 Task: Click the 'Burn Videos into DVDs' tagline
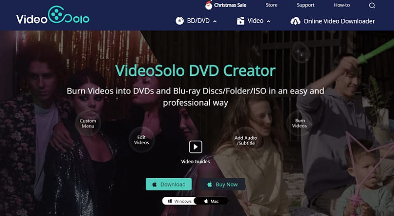tap(196, 97)
